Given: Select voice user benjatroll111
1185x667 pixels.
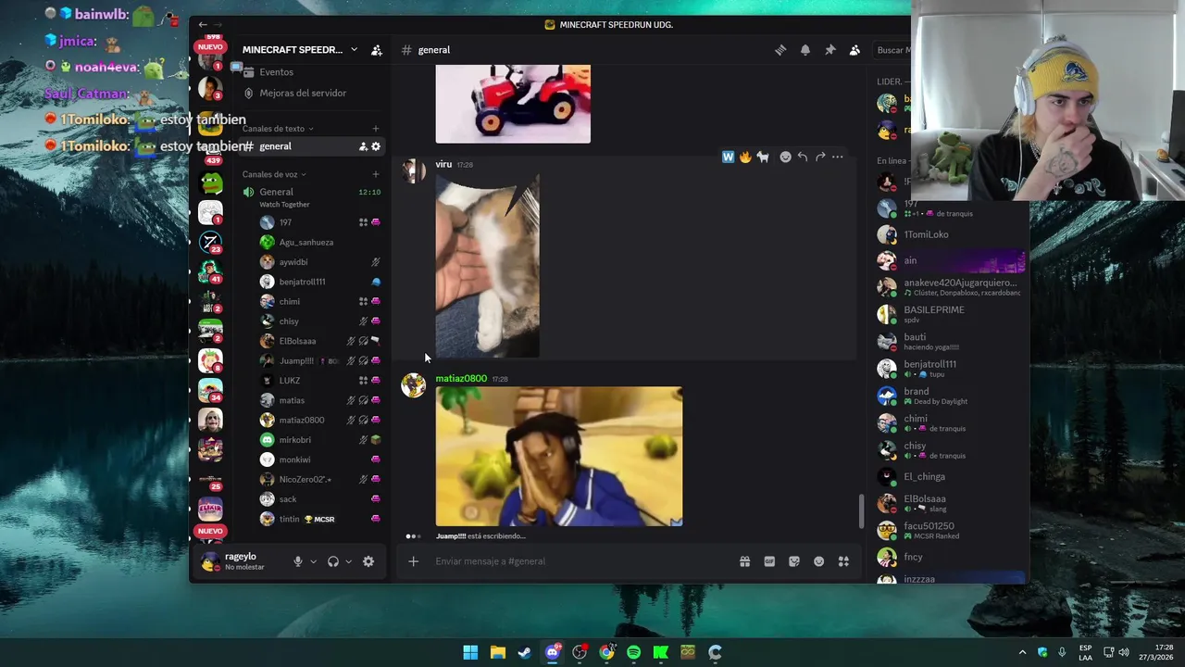Looking at the screenshot, I should tap(302, 282).
